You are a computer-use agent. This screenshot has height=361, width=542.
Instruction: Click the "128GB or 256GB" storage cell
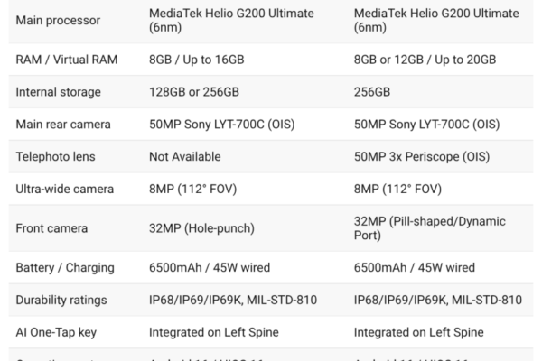pos(200,92)
